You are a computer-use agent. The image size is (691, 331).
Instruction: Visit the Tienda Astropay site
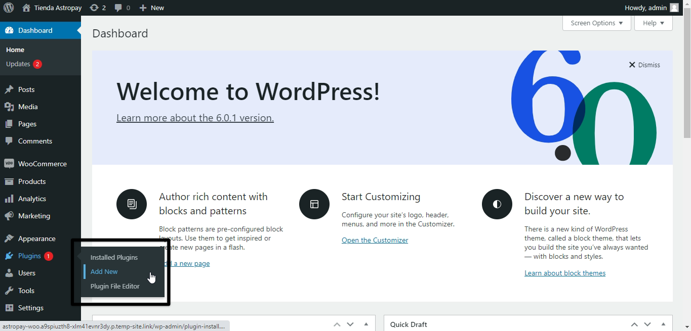pyautogui.click(x=52, y=8)
